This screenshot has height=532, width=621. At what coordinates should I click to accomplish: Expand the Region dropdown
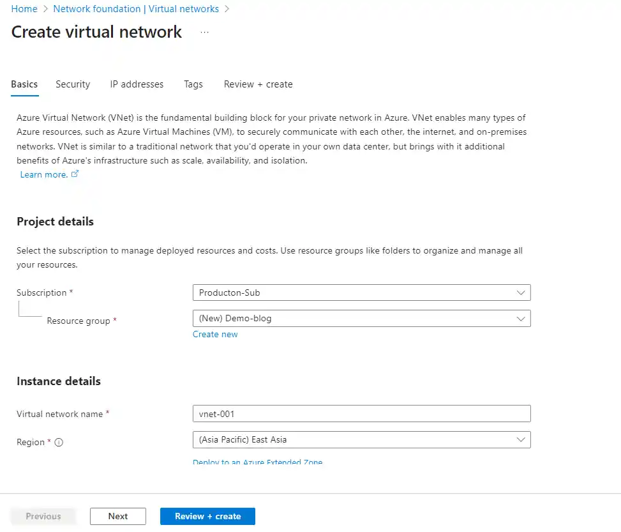click(361, 439)
